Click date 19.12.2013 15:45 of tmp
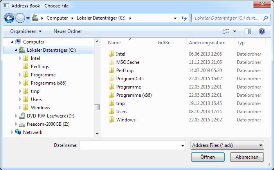Screen dimensions: 274x170 point(205,103)
